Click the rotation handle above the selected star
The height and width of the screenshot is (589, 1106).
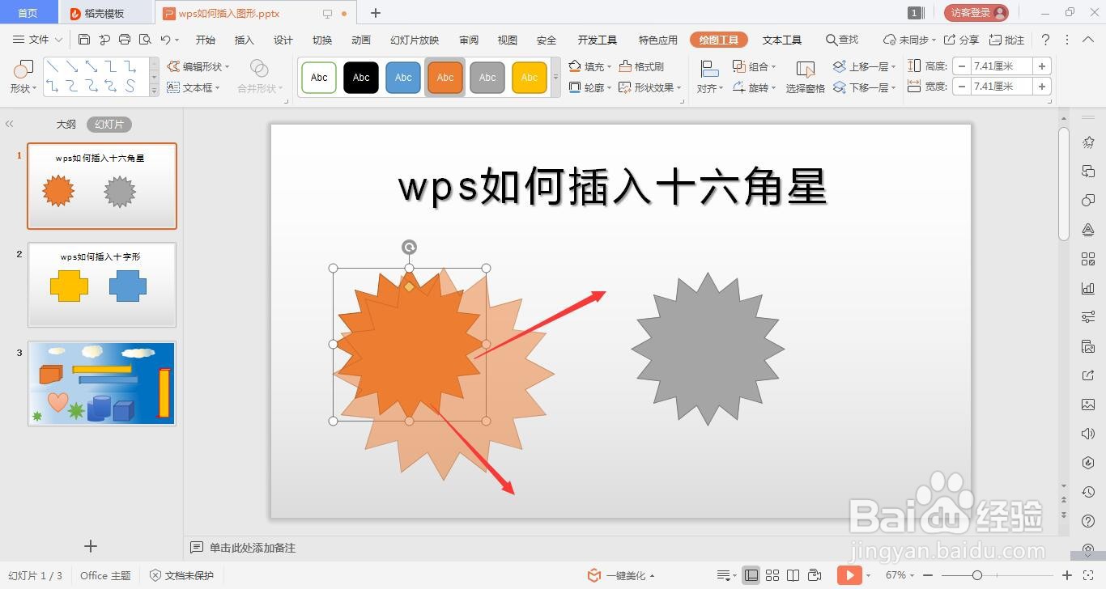(x=410, y=248)
